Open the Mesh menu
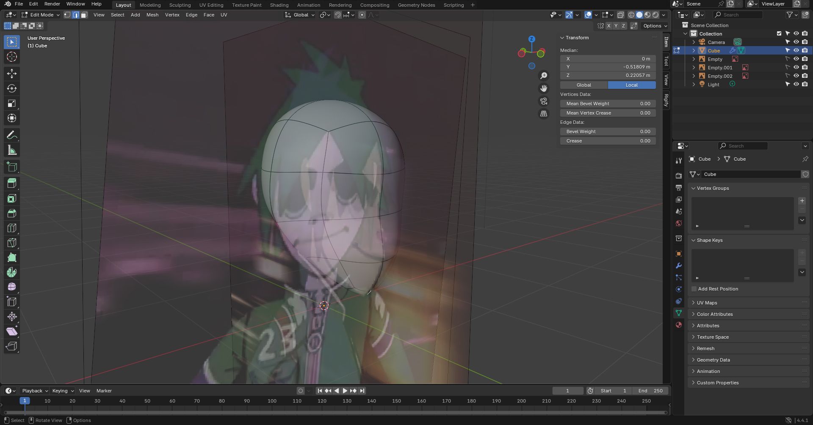 pyautogui.click(x=152, y=15)
